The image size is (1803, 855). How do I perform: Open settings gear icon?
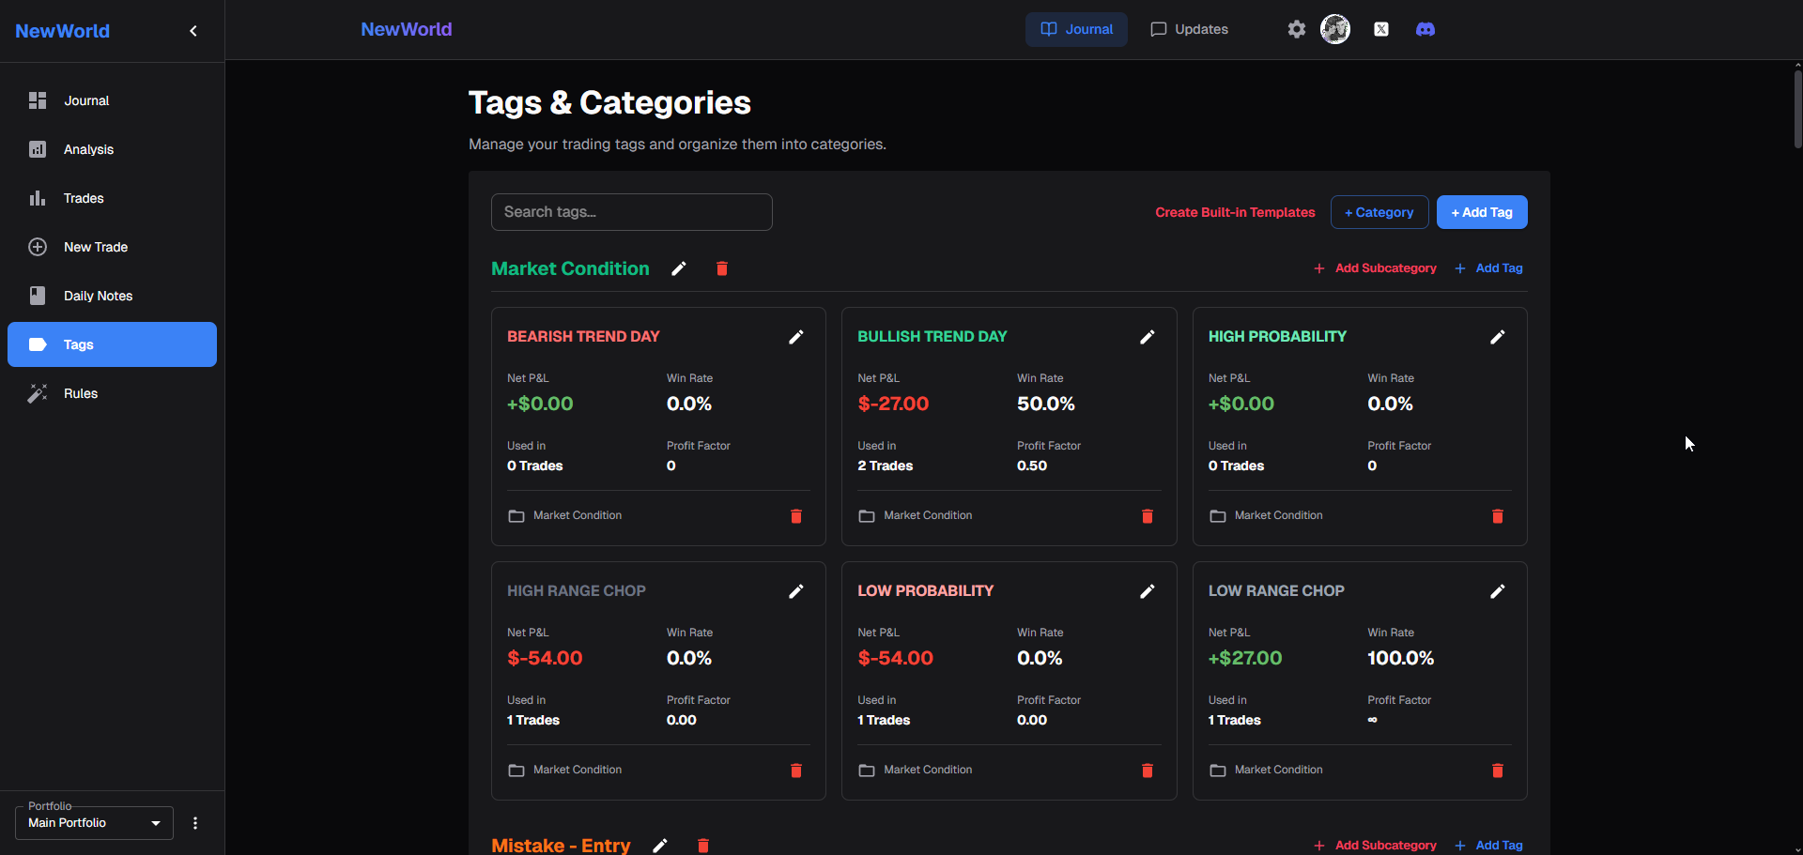pos(1296,29)
